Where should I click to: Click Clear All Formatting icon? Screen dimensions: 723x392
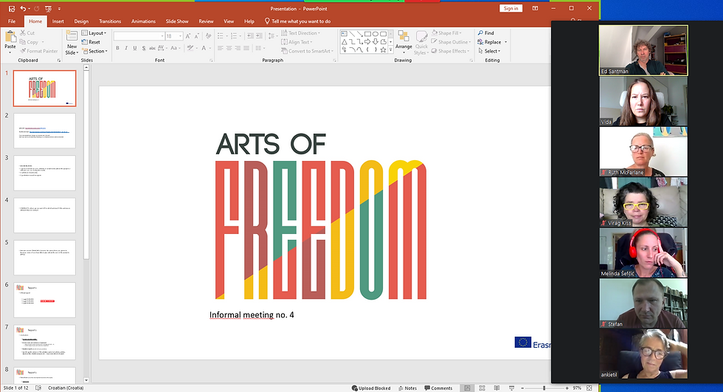pos(208,35)
